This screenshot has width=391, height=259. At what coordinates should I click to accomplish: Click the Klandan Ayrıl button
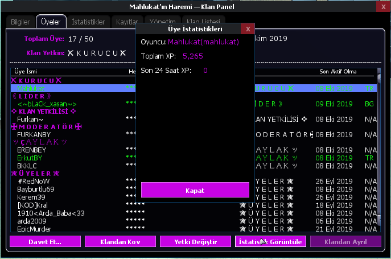345,241
